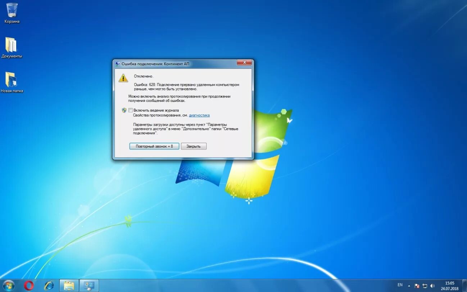The image size is (467, 292).
Task: Click the Закрыть button
Action: click(194, 146)
